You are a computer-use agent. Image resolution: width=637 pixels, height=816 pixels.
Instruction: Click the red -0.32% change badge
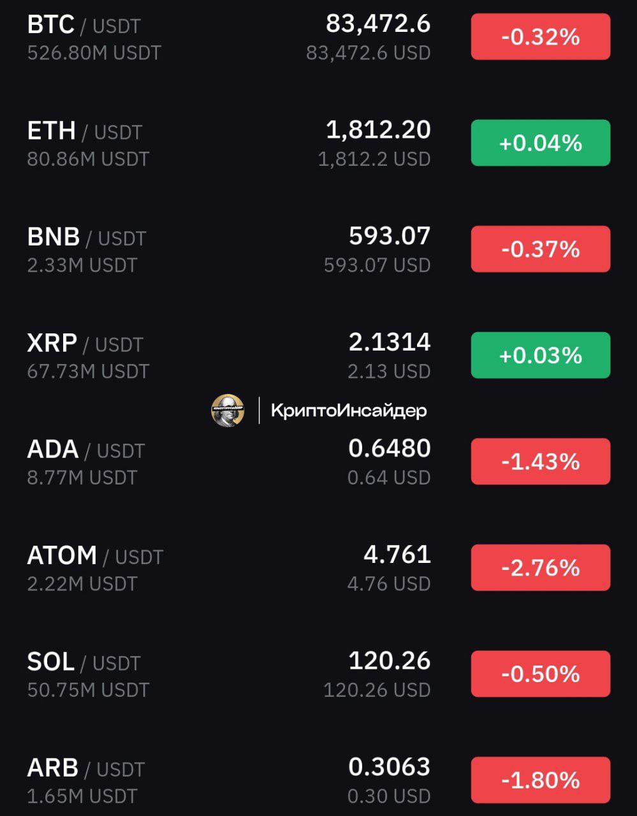point(541,37)
